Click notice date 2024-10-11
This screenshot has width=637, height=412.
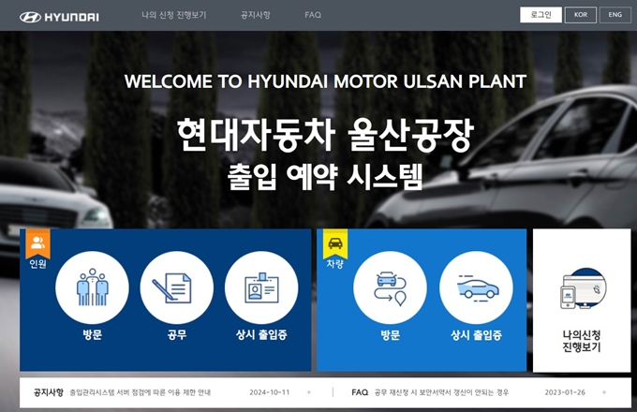click(270, 392)
